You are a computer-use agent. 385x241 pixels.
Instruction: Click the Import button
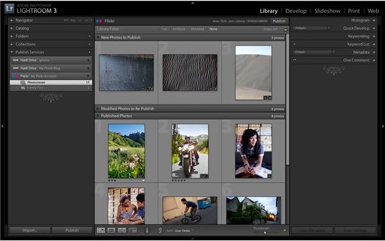[x=30, y=230]
